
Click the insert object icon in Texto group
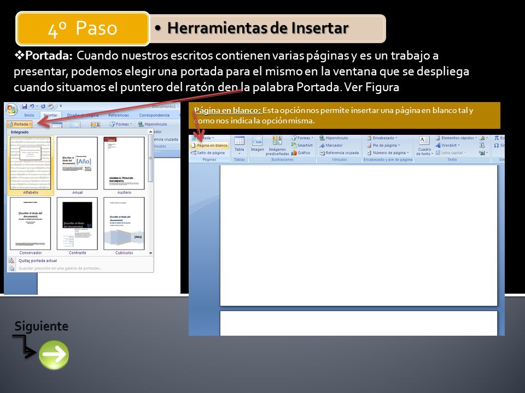[x=483, y=153]
